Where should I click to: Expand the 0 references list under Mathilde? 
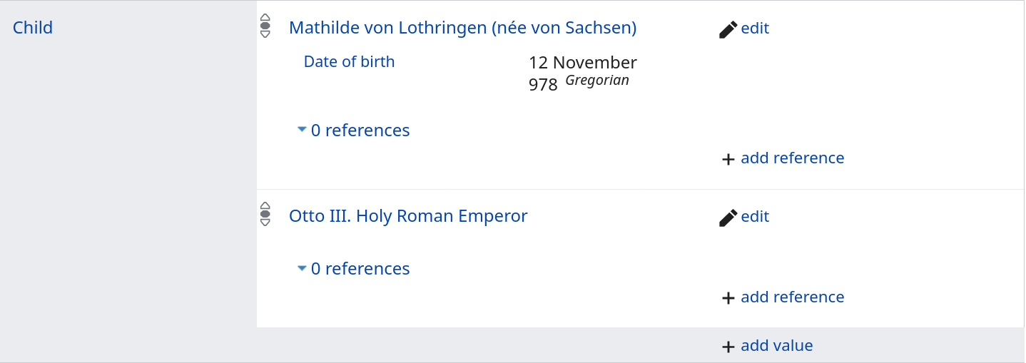[353, 131]
